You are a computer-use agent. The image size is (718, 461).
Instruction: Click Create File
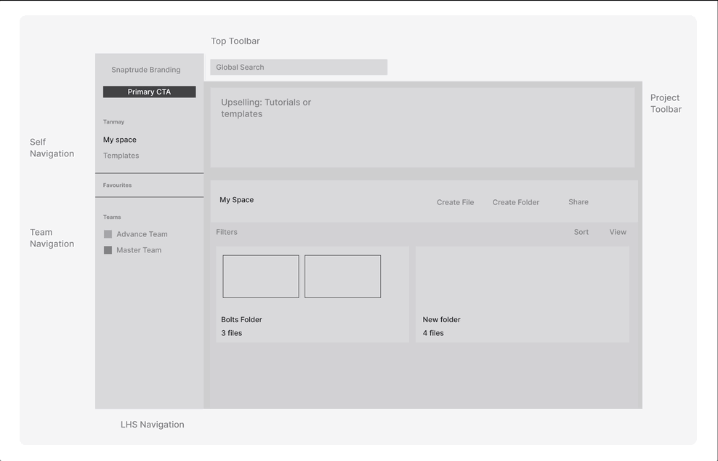[x=455, y=202]
